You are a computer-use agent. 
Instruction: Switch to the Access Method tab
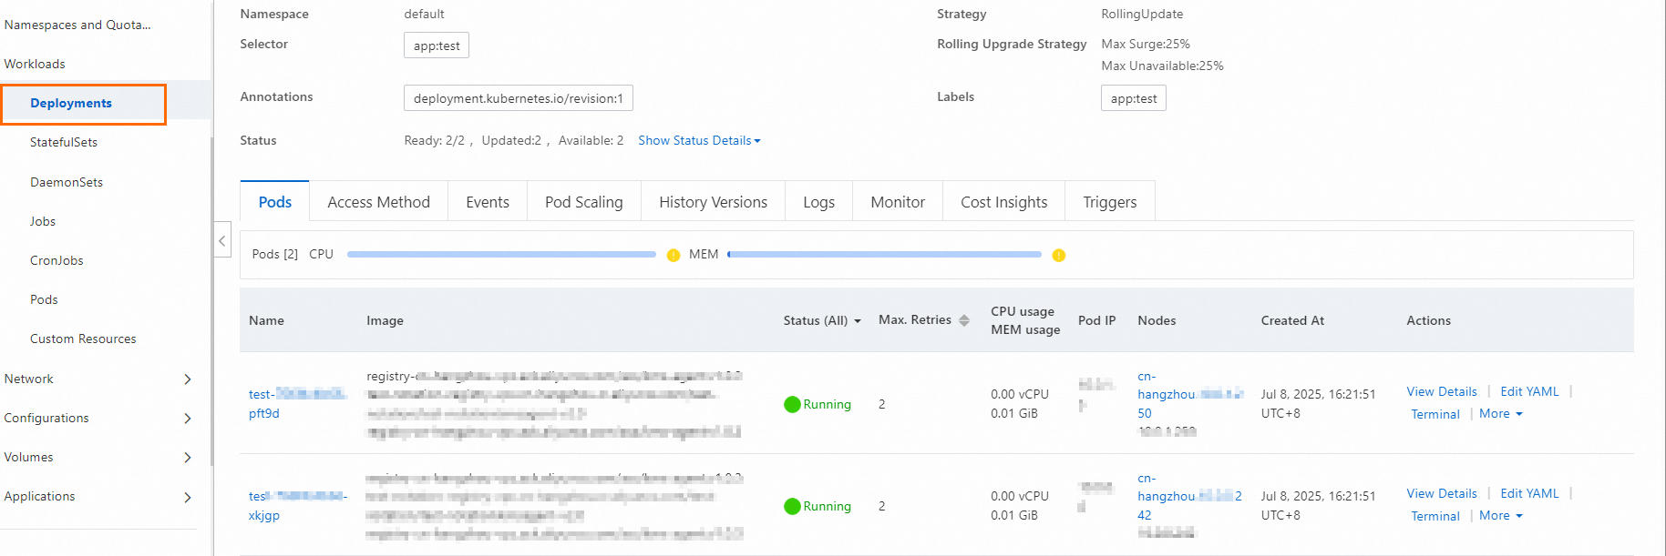pyautogui.click(x=378, y=202)
